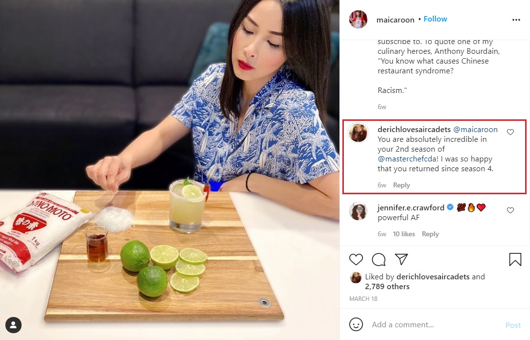The height and width of the screenshot is (340, 530).
Task: Open the three-dot more options menu
Action: [x=516, y=20]
